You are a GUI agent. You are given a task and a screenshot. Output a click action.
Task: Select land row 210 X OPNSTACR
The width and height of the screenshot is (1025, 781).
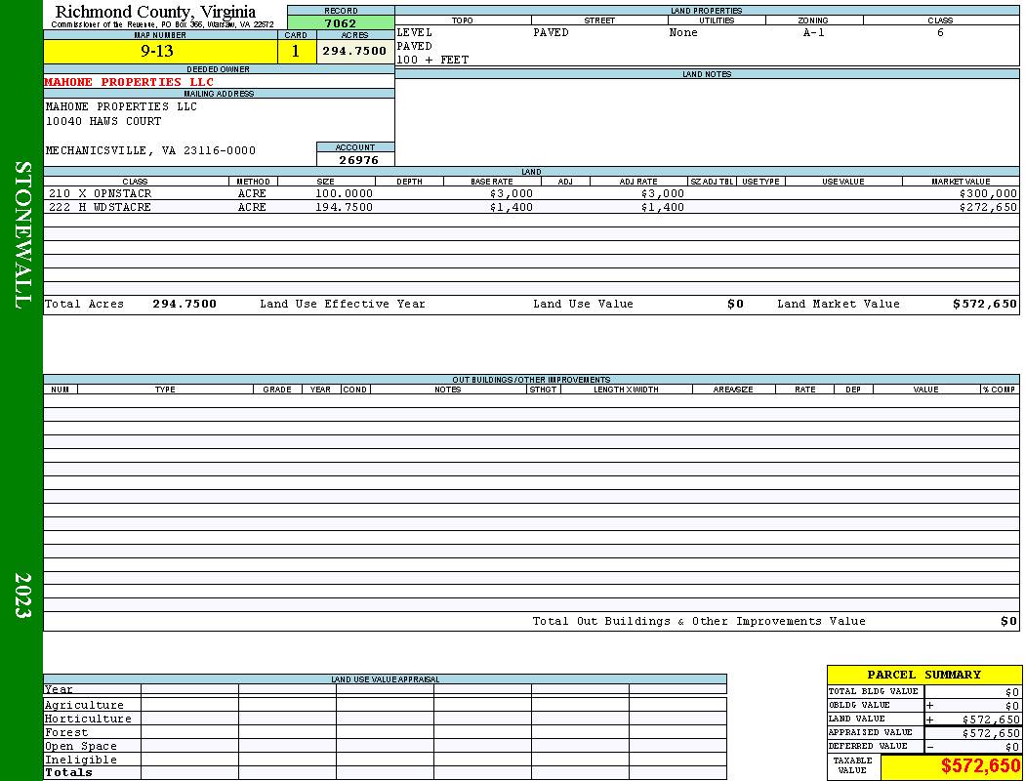531,193
